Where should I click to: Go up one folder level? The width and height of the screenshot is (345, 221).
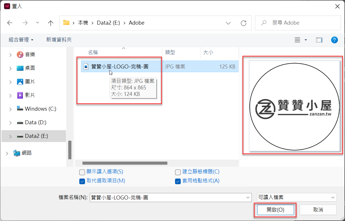coord(51,23)
